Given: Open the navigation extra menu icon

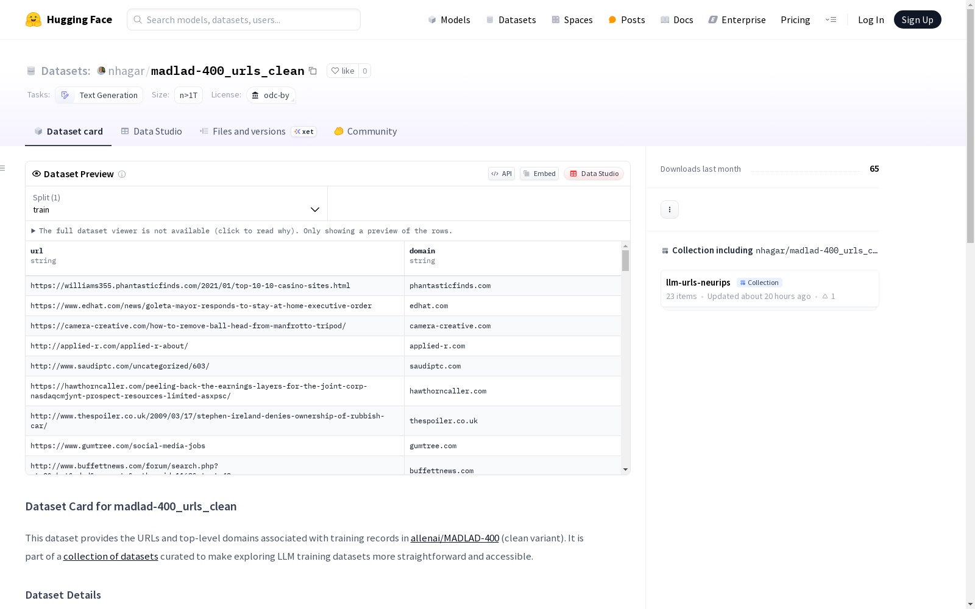Looking at the screenshot, I should point(831,19).
